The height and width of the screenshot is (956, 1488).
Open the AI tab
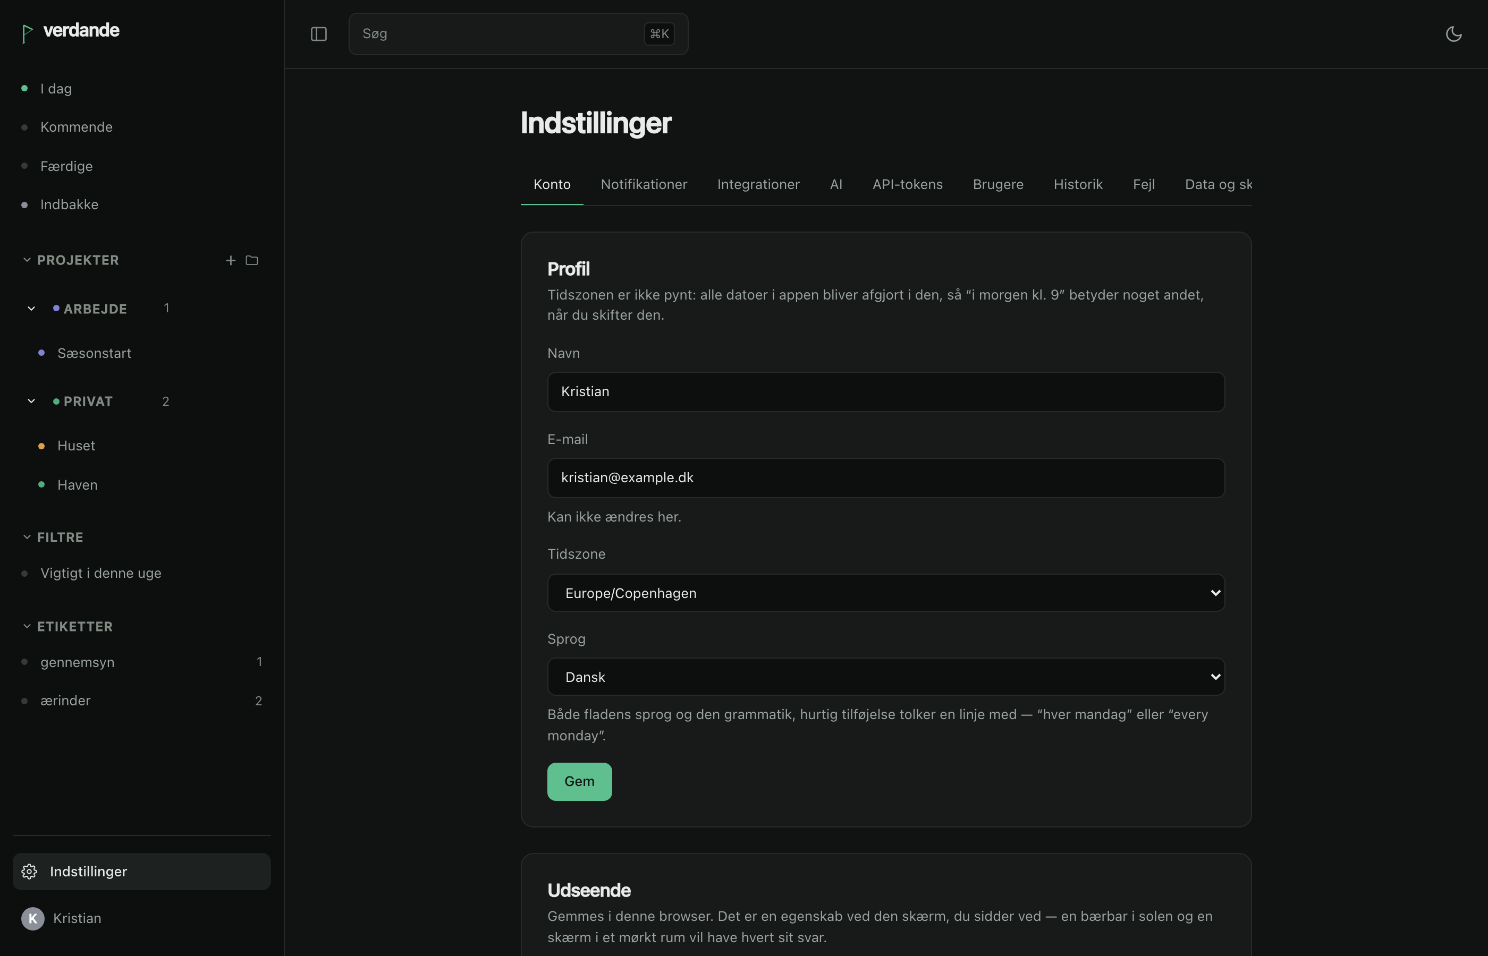click(836, 184)
